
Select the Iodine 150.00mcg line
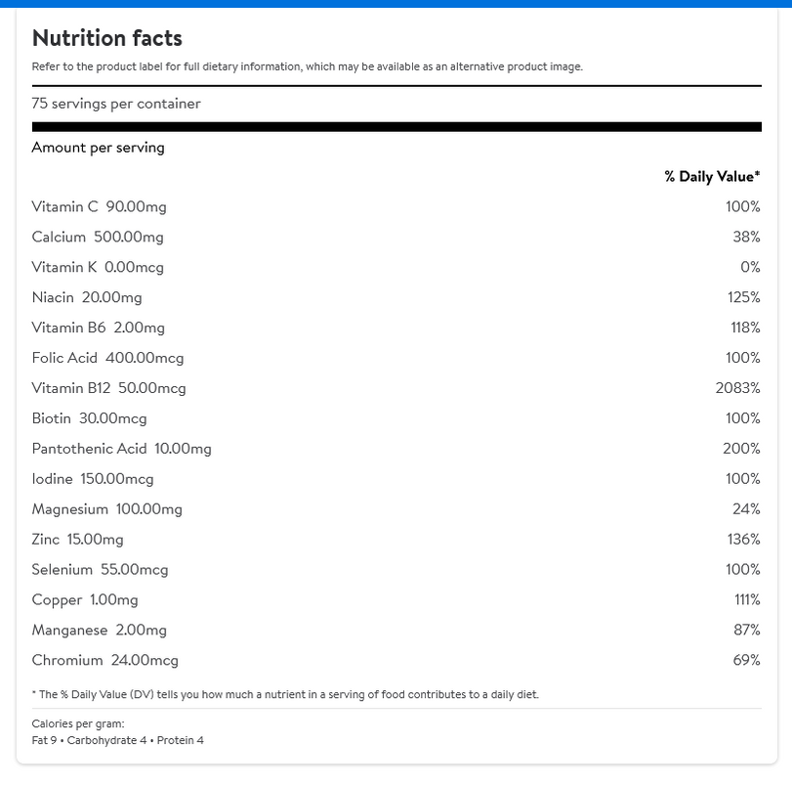click(396, 479)
